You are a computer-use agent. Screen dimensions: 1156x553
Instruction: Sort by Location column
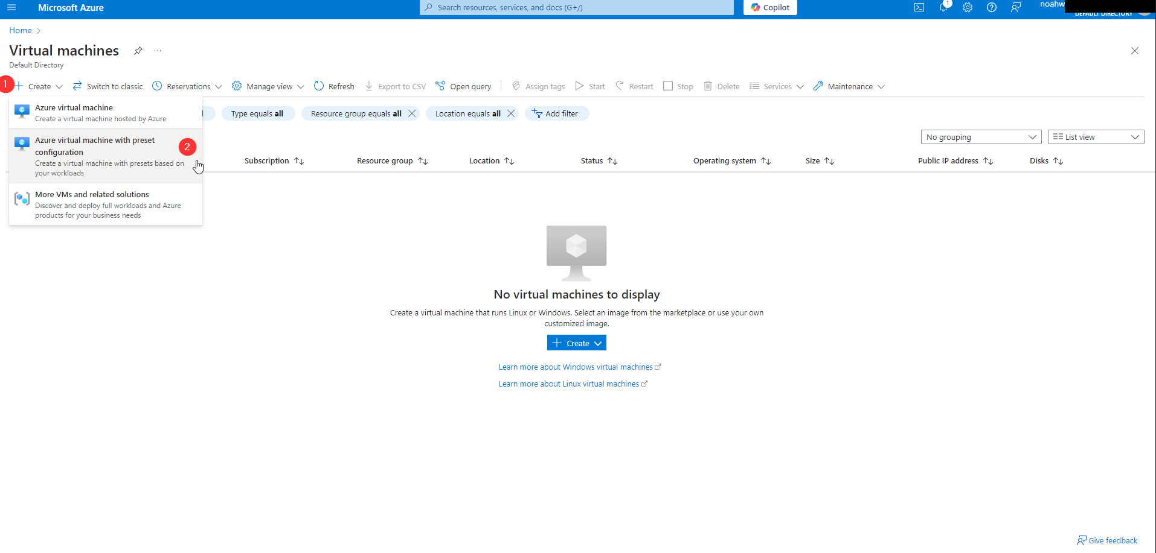[492, 161]
